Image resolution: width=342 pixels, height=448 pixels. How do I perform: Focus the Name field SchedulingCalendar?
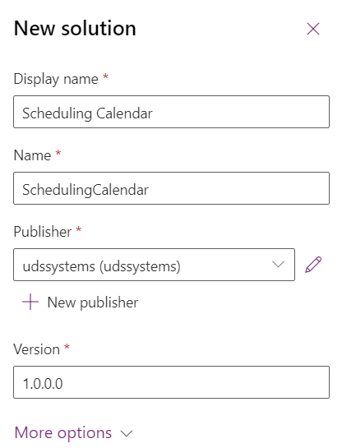pyautogui.click(x=172, y=188)
